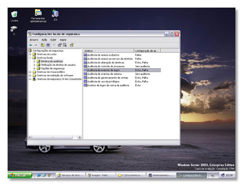Select Diretiva de auditoria tree label
Screen dimensions: 243x186
click(x=52, y=61)
